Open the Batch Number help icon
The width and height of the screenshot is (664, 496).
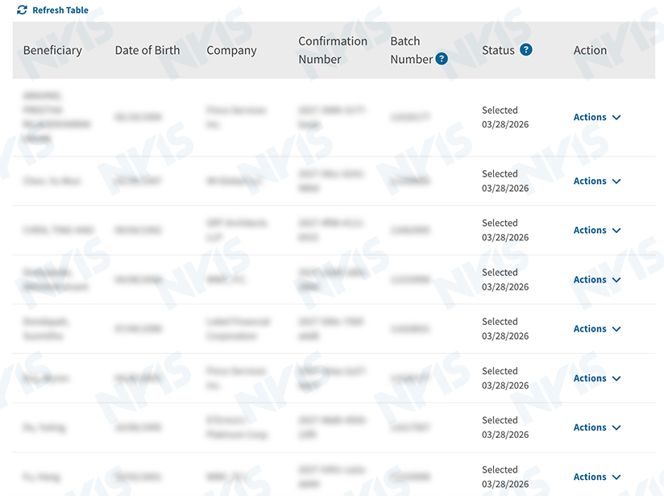442,59
